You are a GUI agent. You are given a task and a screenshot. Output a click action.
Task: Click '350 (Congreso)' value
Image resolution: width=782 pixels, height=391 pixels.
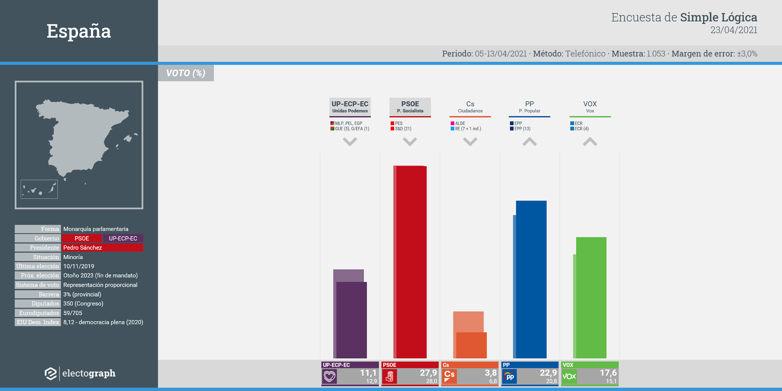83,303
